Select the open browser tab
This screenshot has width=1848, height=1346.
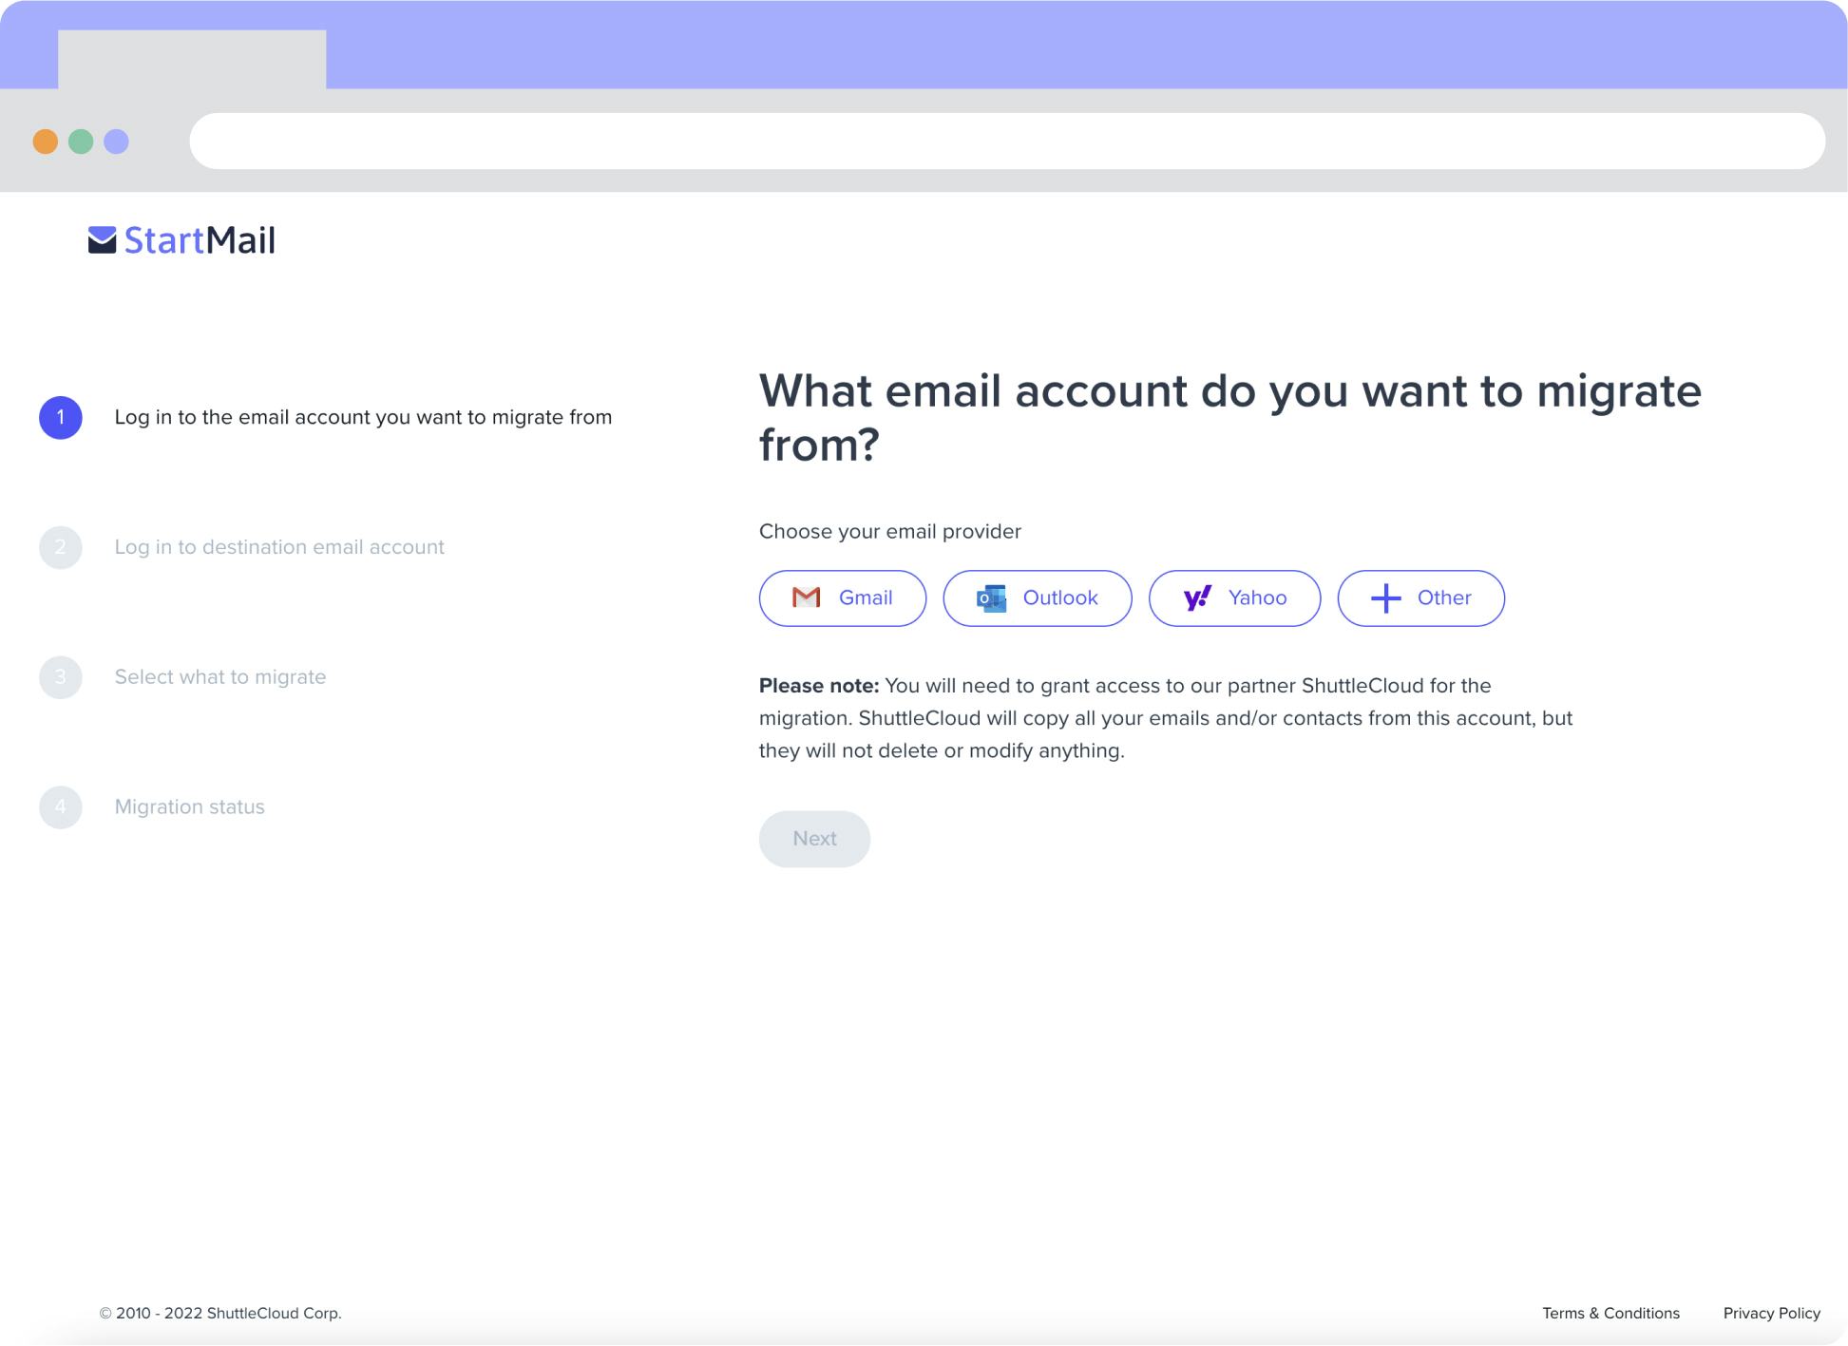tap(191, 57)
